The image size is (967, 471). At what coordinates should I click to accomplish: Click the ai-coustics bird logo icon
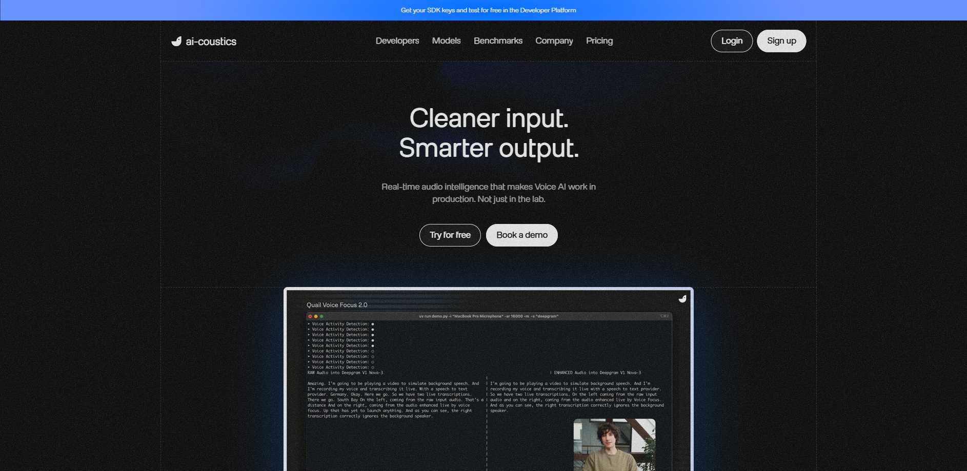[x=176, y=42]
